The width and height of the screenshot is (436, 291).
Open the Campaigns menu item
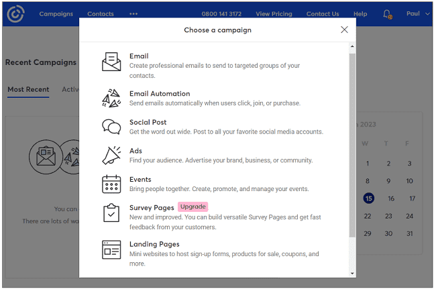pos(57,14)
